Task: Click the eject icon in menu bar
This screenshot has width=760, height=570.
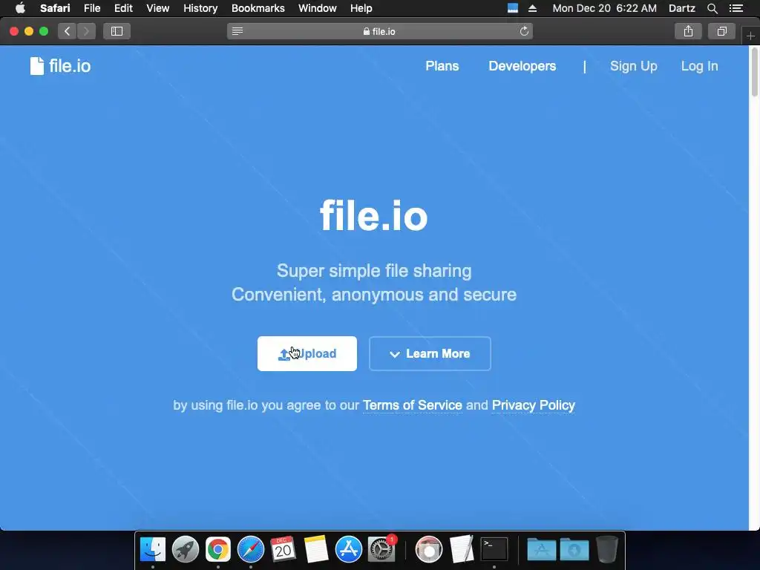Action: [x=532, y=8]
